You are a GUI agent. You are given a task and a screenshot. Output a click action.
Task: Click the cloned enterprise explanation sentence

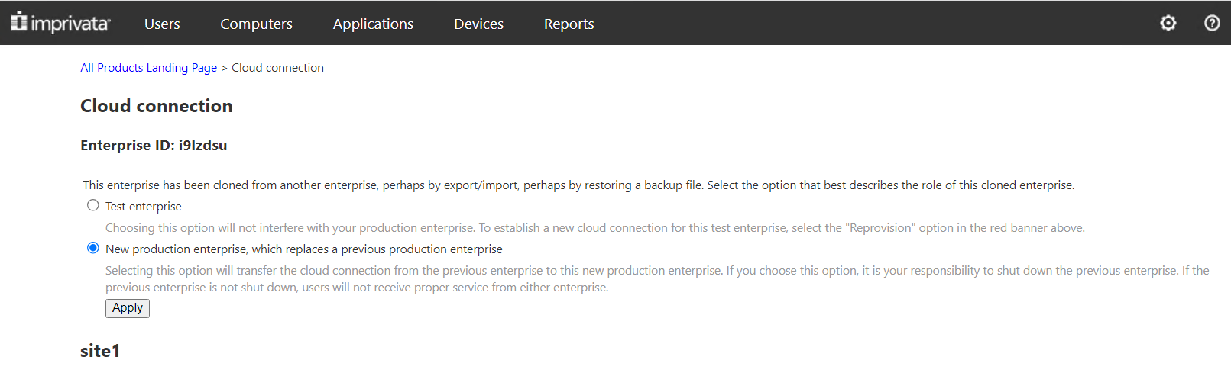point(578,185)
